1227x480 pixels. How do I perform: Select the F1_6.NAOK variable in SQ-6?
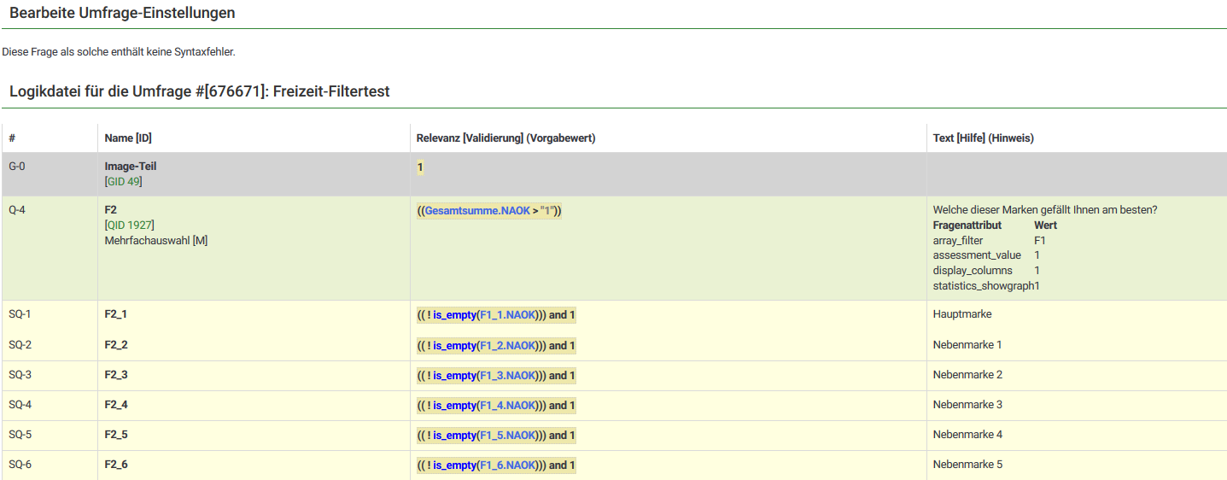pos(507,465)
